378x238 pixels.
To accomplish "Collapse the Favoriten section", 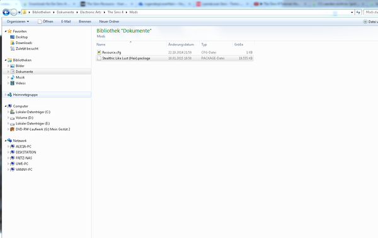I will tap(6, 31).
